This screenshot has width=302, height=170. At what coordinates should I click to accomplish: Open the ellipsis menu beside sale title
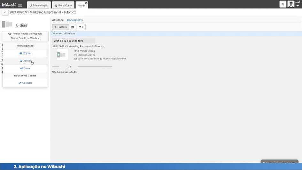pos(5,12)
